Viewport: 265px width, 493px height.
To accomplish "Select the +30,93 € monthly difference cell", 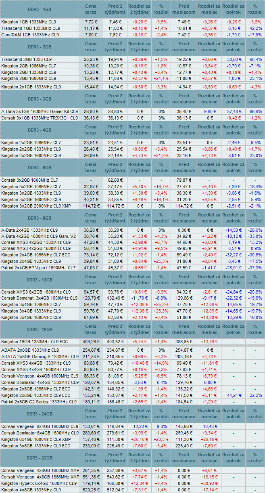I will pyautogui.click(x=209, y=483).
